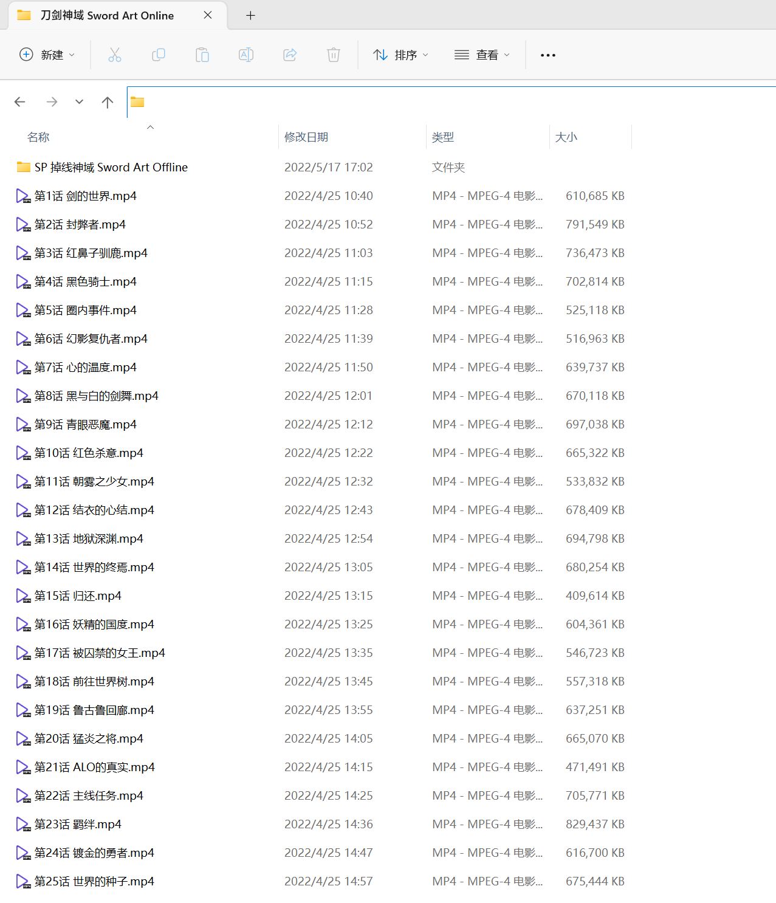
Task: Click video icon of 第6话 幻影复仇者.mp4
Action: tap(23, 338)
